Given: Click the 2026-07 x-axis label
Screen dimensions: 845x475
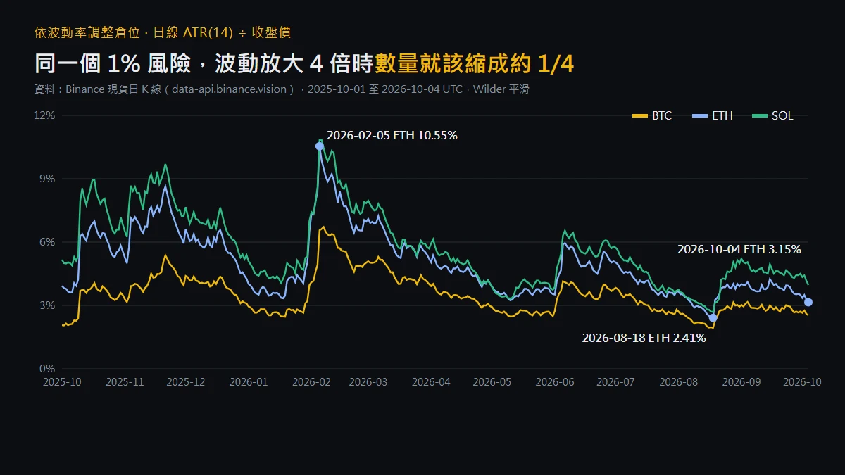Looking at the screenshot, I should pos(615,382).
